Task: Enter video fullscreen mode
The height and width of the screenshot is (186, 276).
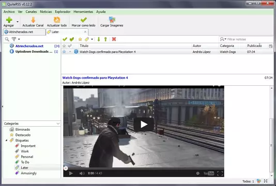Action: 220,173
